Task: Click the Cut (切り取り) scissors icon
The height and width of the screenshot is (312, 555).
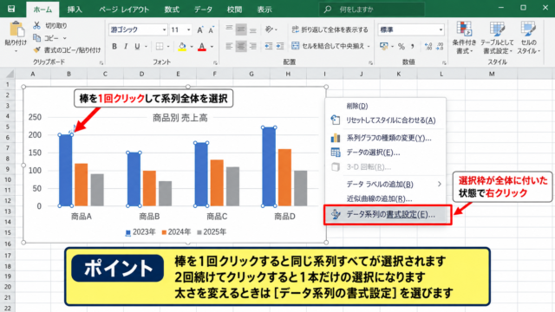Action: (36, 25)
